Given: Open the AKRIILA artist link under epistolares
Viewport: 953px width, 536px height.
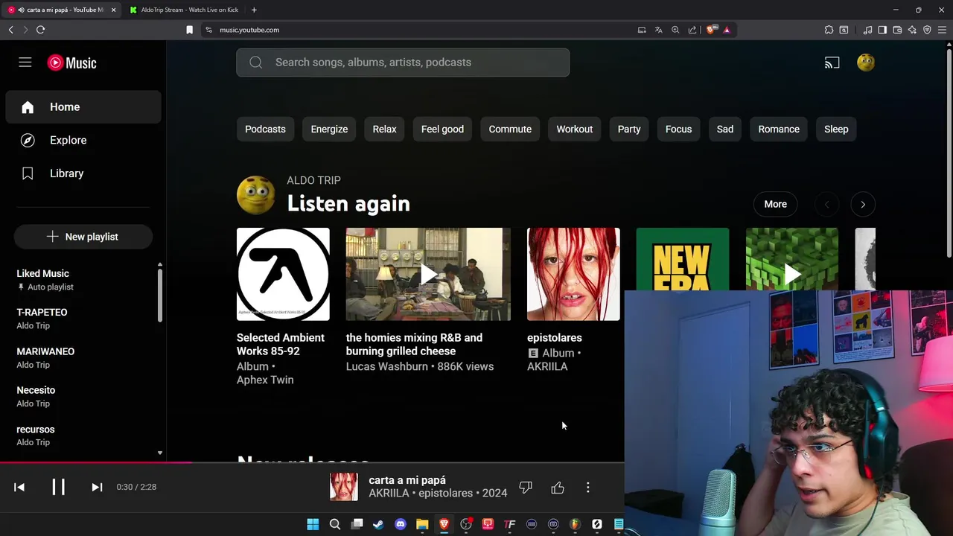Looking at the screenshot, I should tap(547, 367).
